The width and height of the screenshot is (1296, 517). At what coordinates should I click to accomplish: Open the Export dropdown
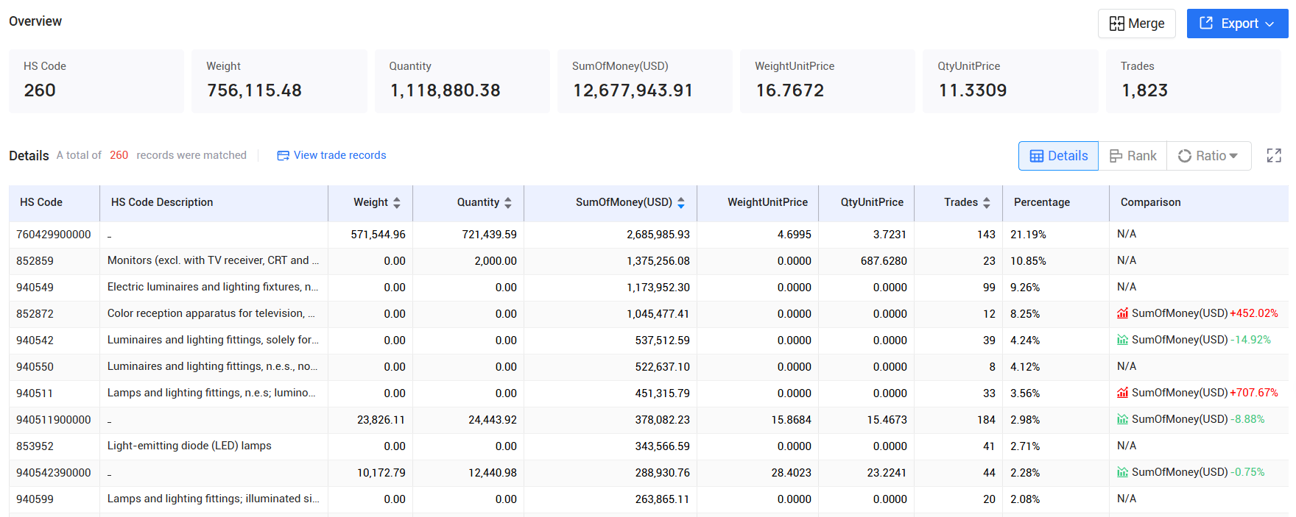1237,24
